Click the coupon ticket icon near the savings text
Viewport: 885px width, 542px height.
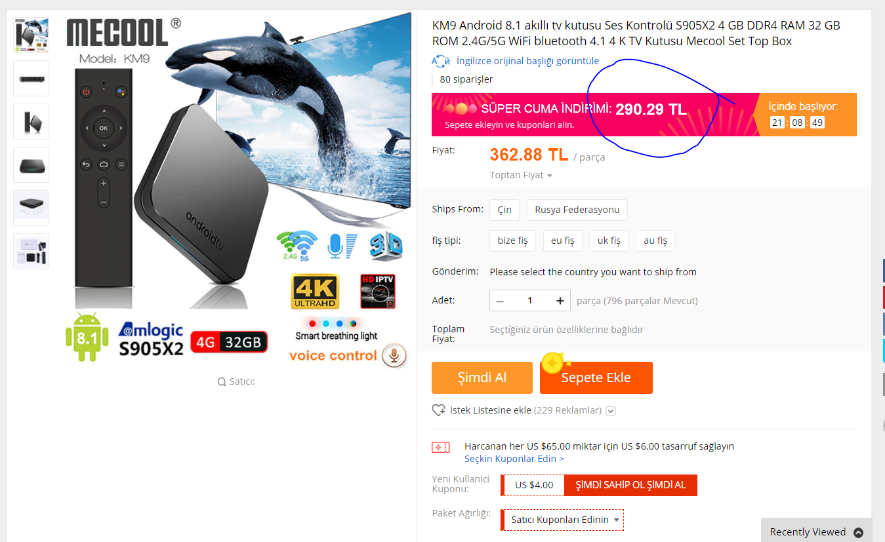(x=441, y=447)
